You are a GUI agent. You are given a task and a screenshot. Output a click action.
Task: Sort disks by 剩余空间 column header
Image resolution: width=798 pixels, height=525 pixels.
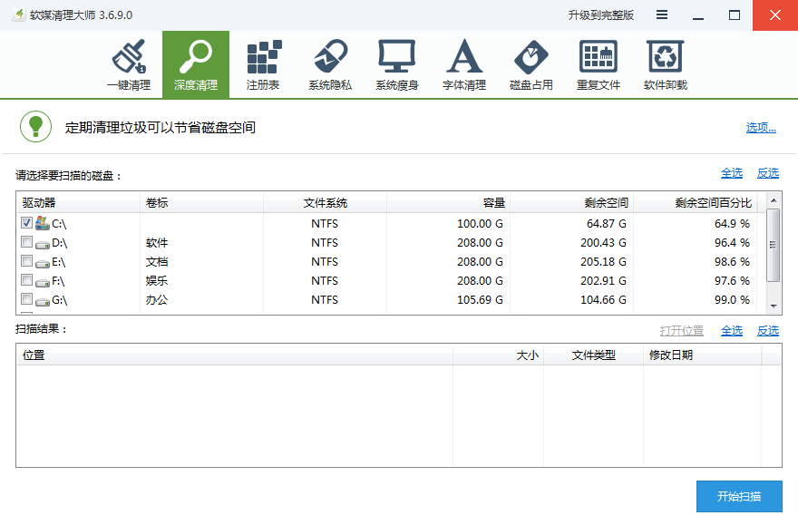[x=572, y=202]
